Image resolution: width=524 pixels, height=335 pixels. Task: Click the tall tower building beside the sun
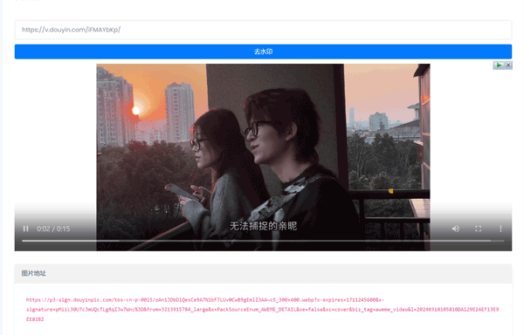180,112
